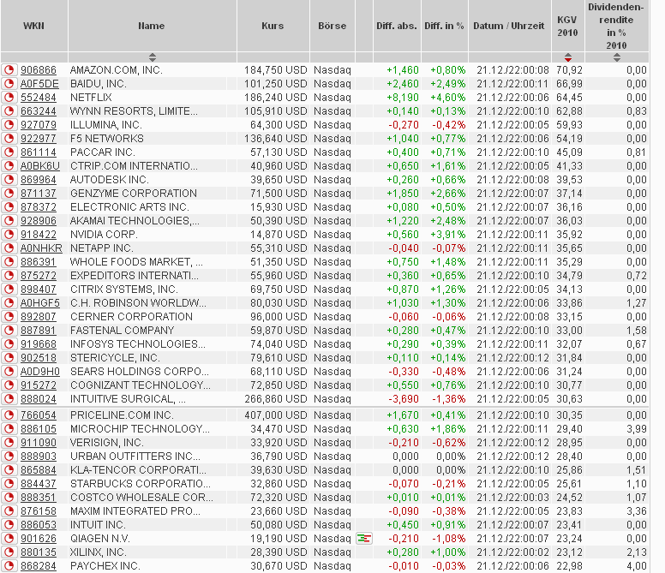The width and height of the screenshot is (665, 573).
Task: Click the chart icon next to NETFLIX
Action: tap(9, 98)
